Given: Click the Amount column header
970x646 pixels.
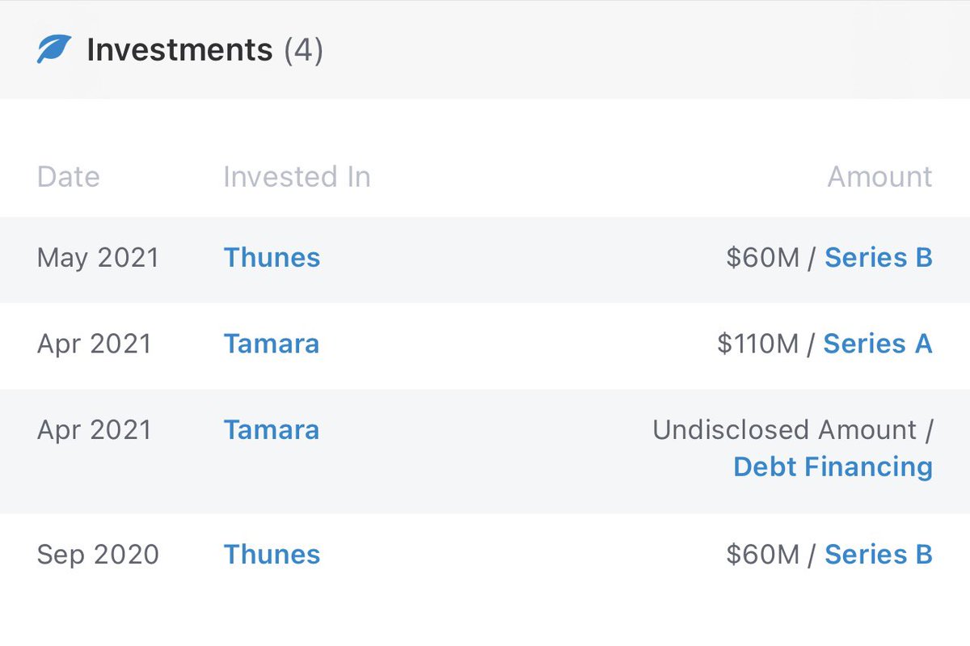Looking at the screenshot, I should pos(879,176).
